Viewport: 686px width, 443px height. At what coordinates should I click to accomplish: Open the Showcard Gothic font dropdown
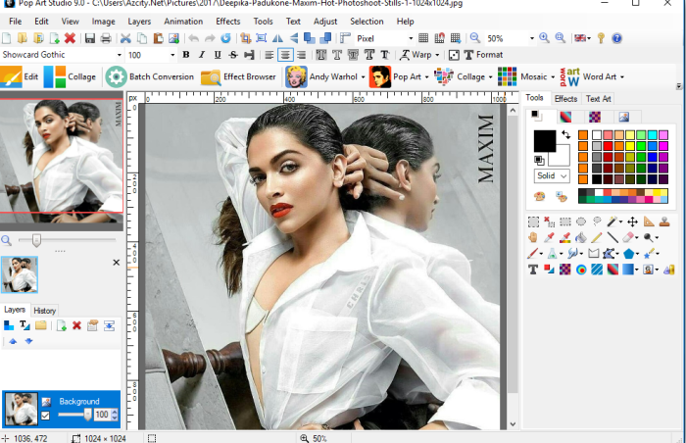(x=119, y=55)
